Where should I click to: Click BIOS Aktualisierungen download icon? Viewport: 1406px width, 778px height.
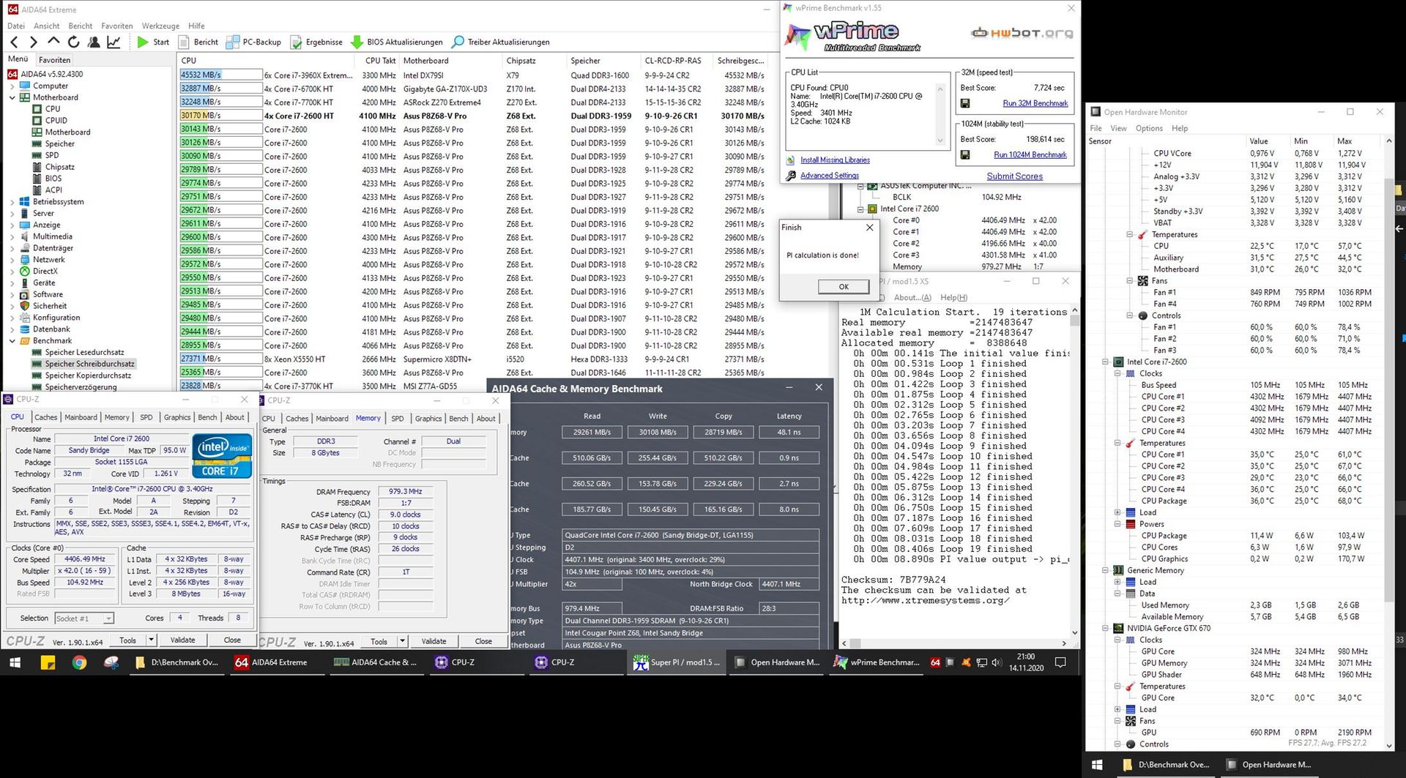click(x=357, y=42)
